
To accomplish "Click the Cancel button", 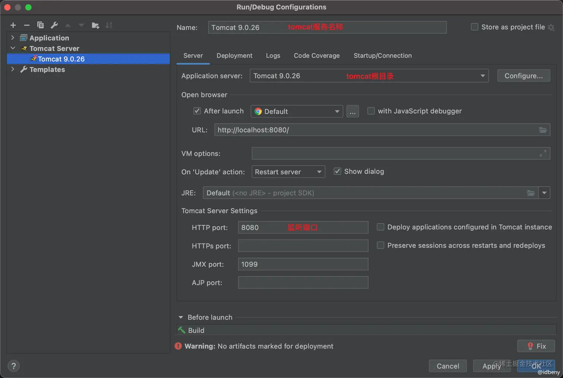I will tap(448, 366).
